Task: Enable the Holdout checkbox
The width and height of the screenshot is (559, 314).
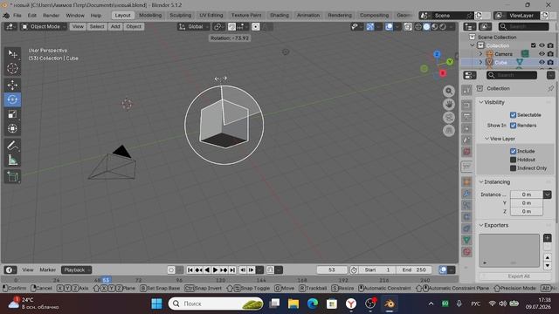Action: (513, 160)
